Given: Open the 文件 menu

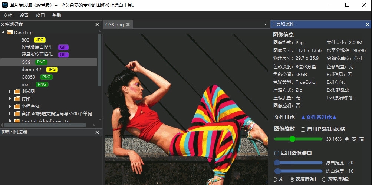Looking at the screenshot, I should click(x=8, y=16).
